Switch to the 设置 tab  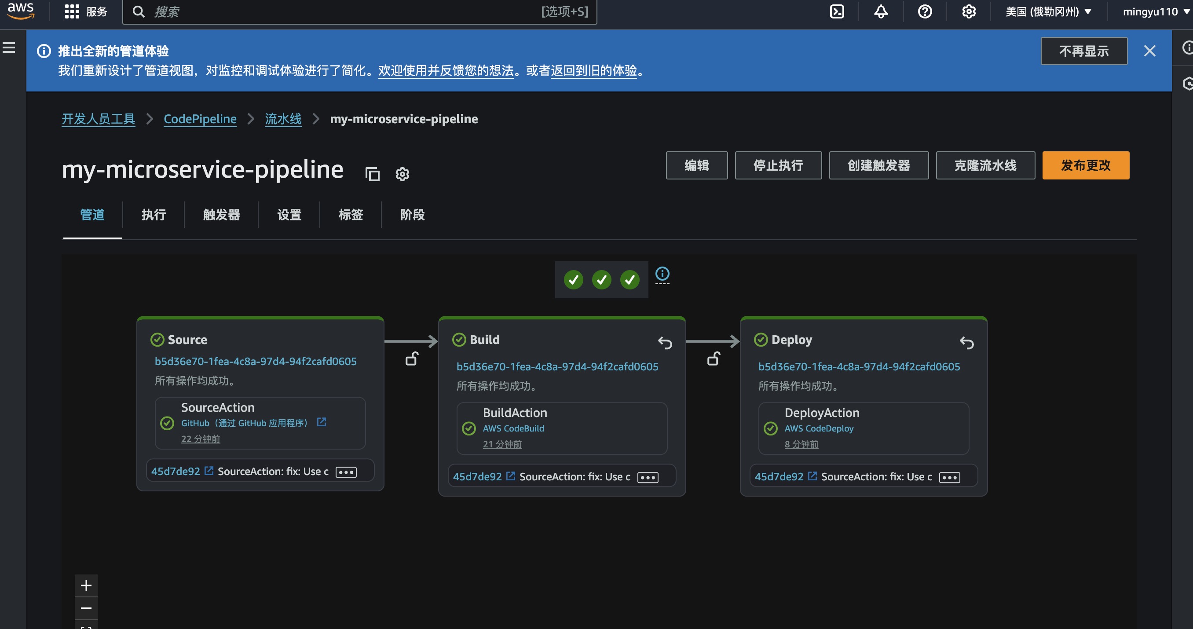[x=289, y=215]
